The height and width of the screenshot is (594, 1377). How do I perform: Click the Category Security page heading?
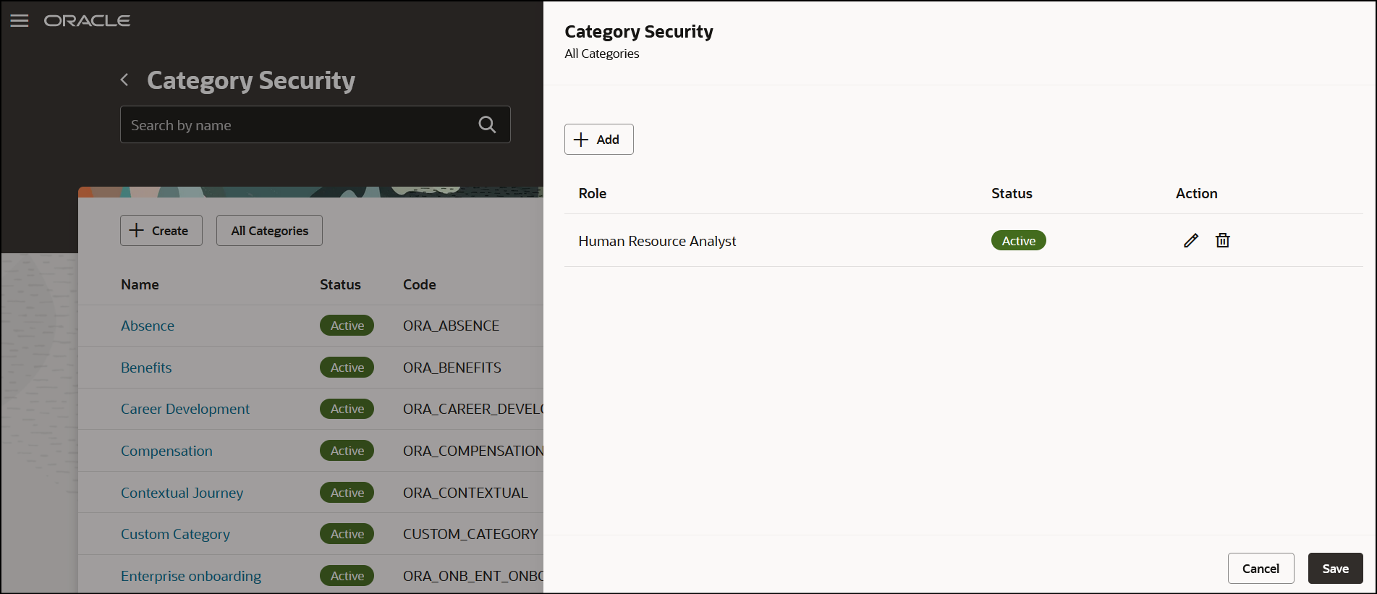tap(251, 80)
